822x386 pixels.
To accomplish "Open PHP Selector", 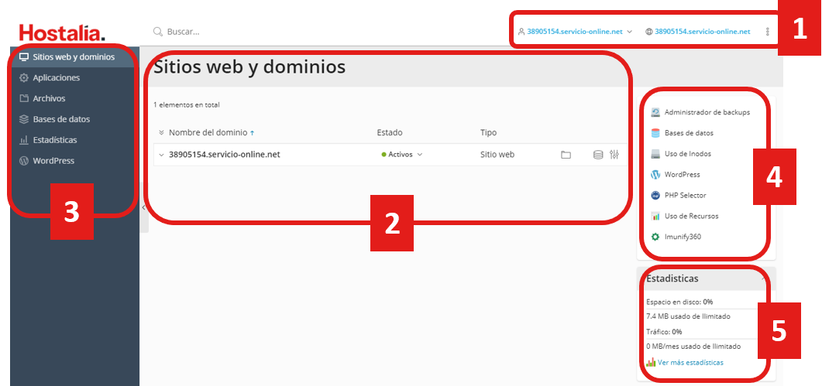I will 685,196.
